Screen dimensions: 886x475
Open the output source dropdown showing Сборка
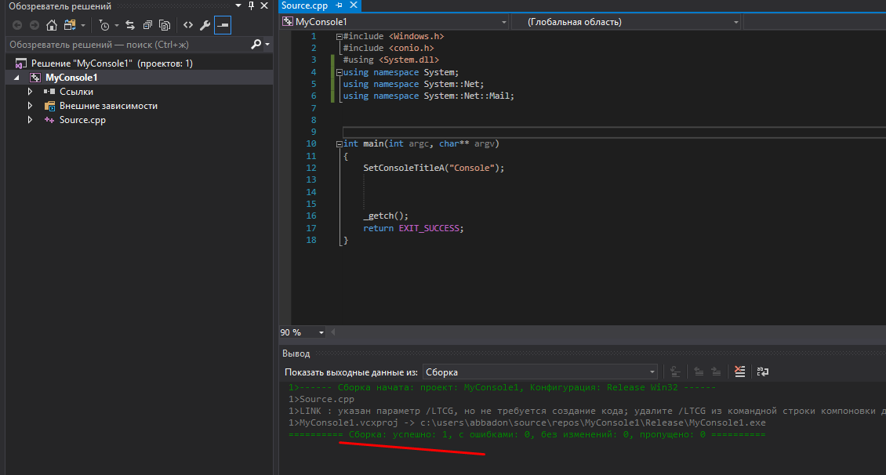click(539, 372)
